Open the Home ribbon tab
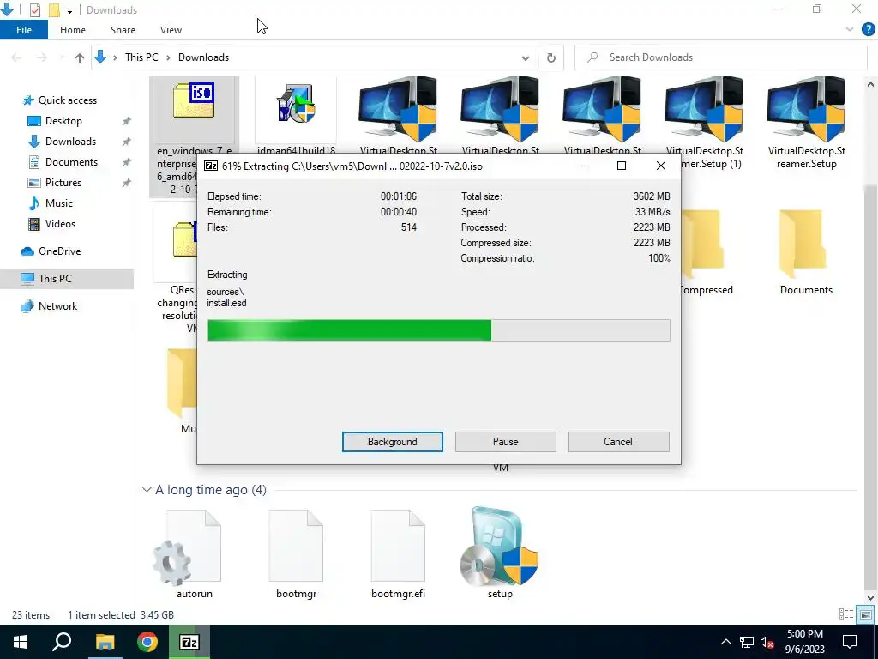The height and width of the screenshot is (659, 878). 73,30
